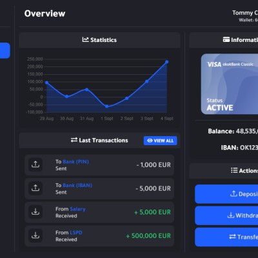
Task: Click the Overview page title
Action: pos(45,14)
